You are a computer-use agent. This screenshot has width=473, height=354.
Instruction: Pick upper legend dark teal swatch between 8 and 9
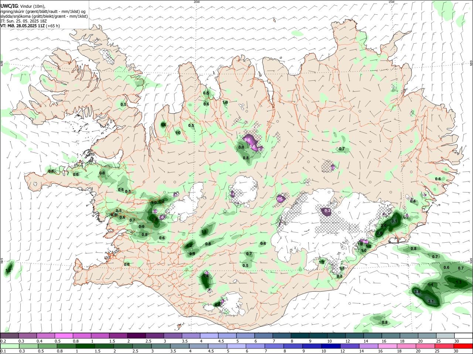[x=299, y=336]
